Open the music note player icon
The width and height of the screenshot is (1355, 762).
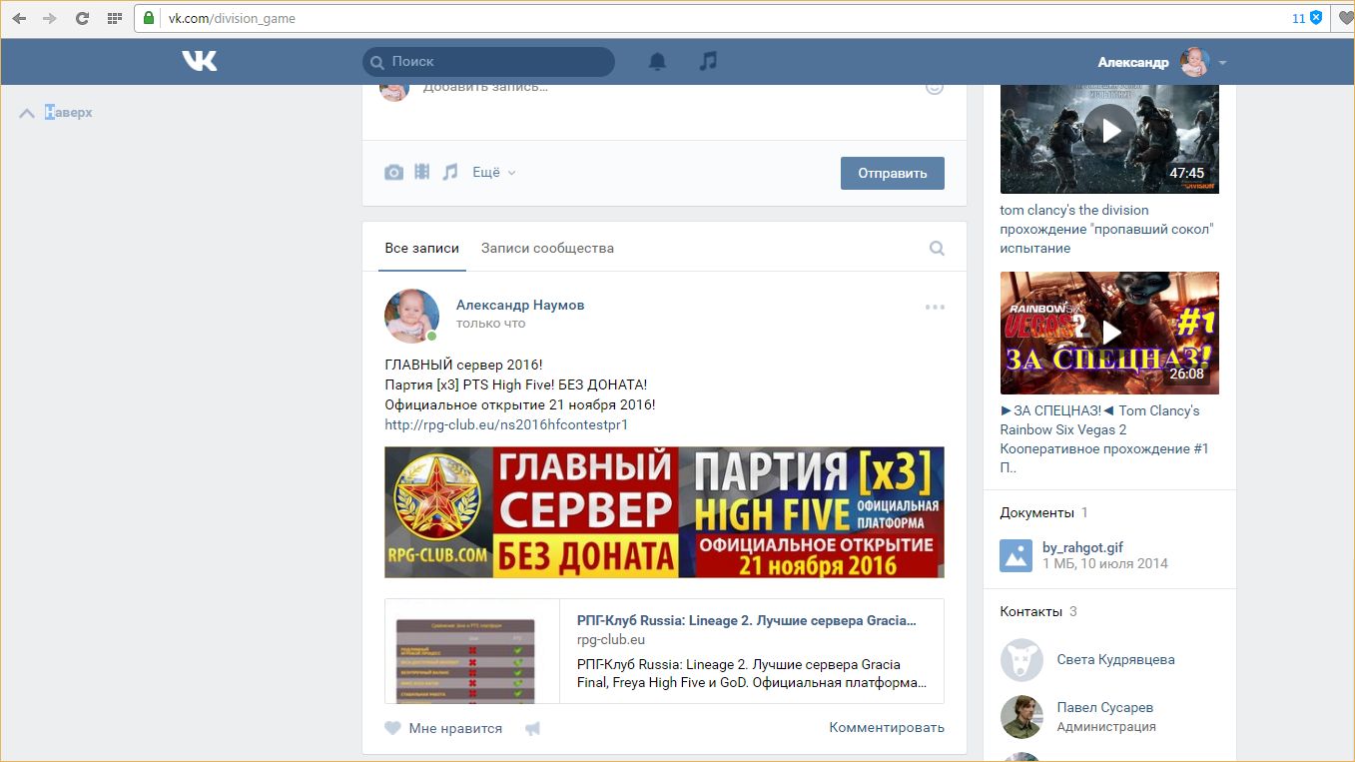(708, 62)
